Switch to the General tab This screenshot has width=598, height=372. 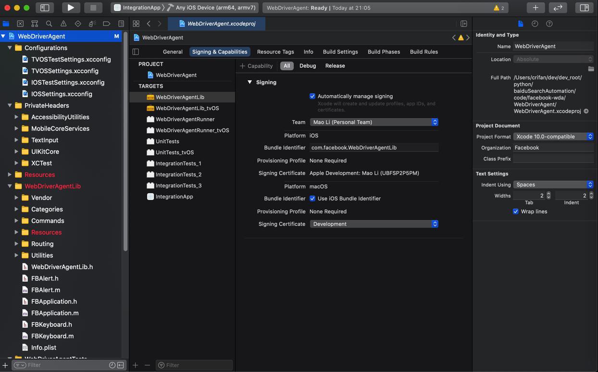click(173, 52)
